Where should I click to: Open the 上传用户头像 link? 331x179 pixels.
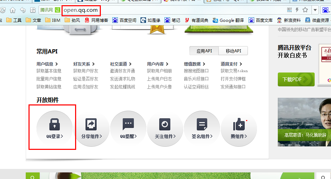[x=159, y=87]
